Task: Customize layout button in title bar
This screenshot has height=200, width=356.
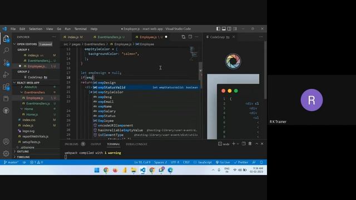Action: [235, 29]
